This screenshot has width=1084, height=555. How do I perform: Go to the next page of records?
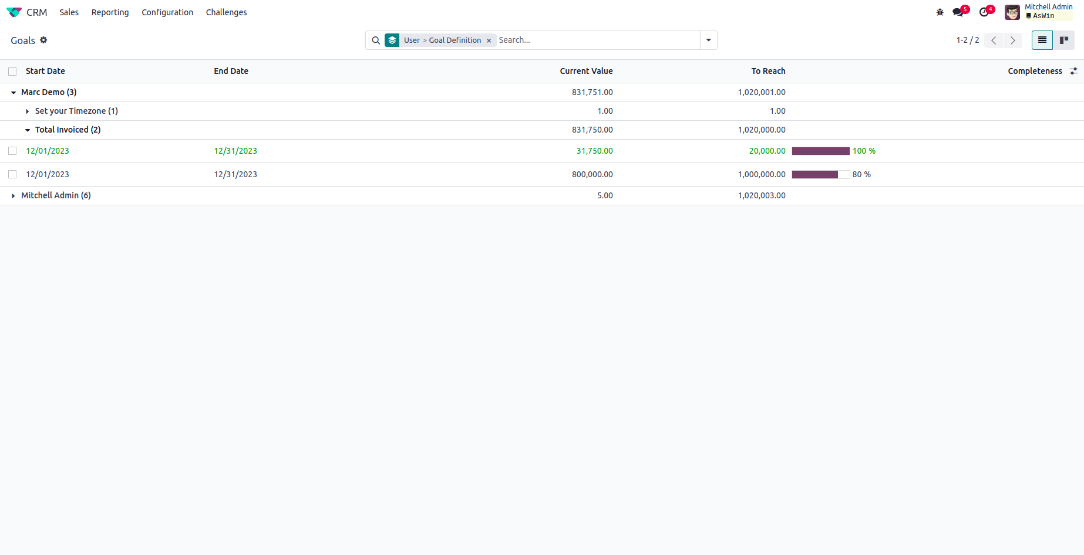(1012, 40)
